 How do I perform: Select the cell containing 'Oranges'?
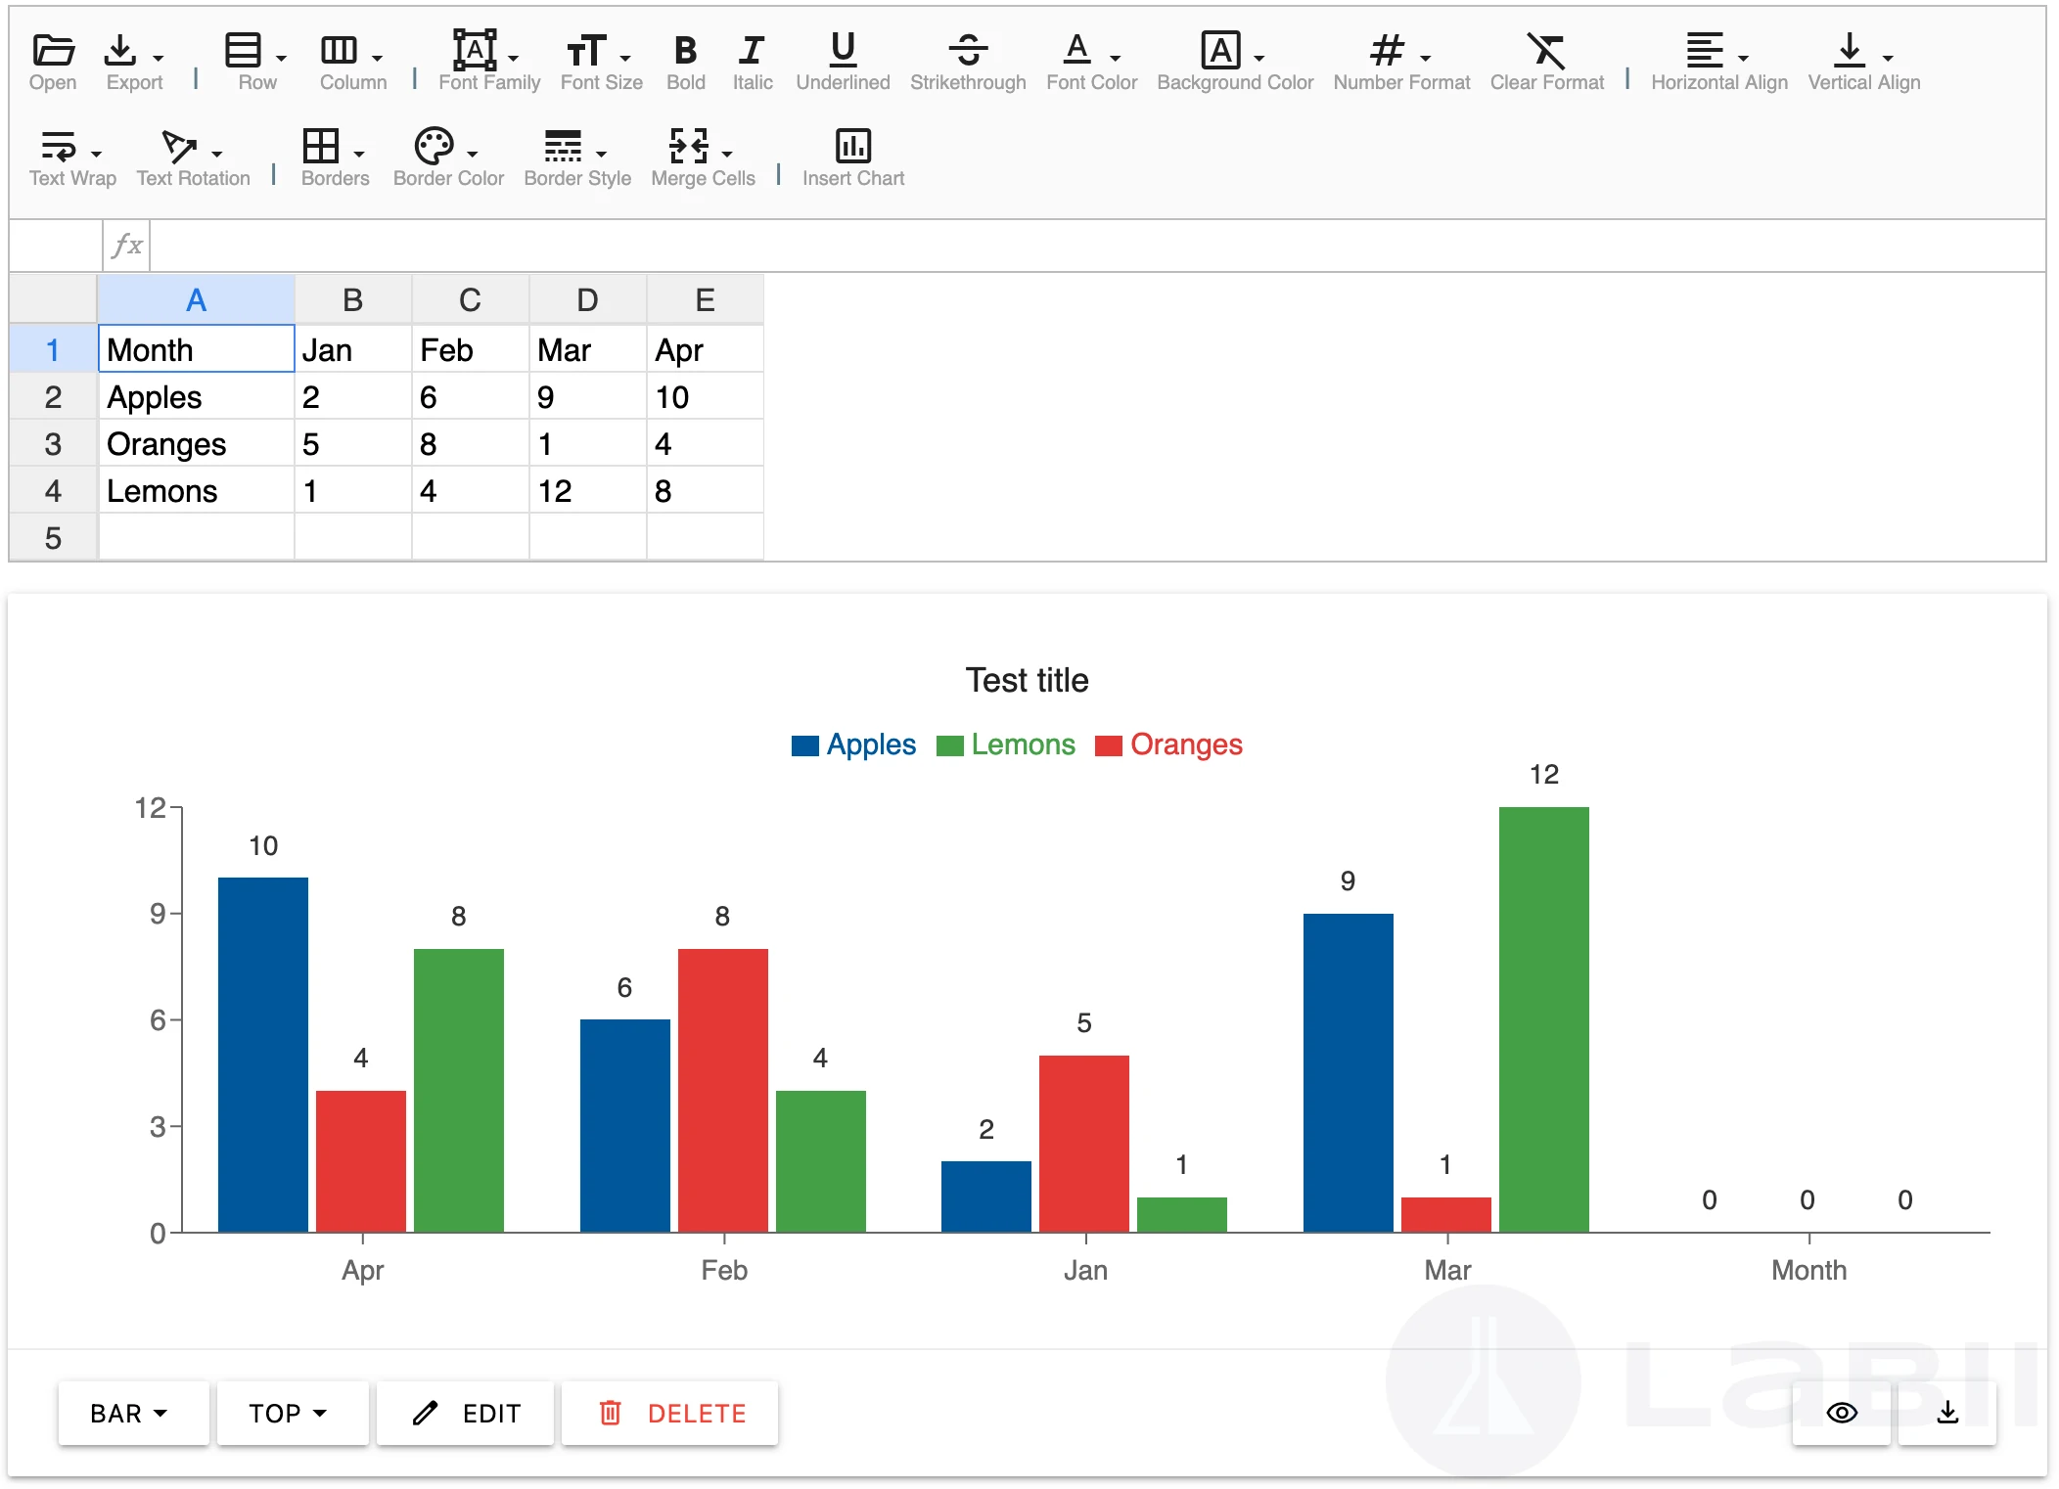197,444
